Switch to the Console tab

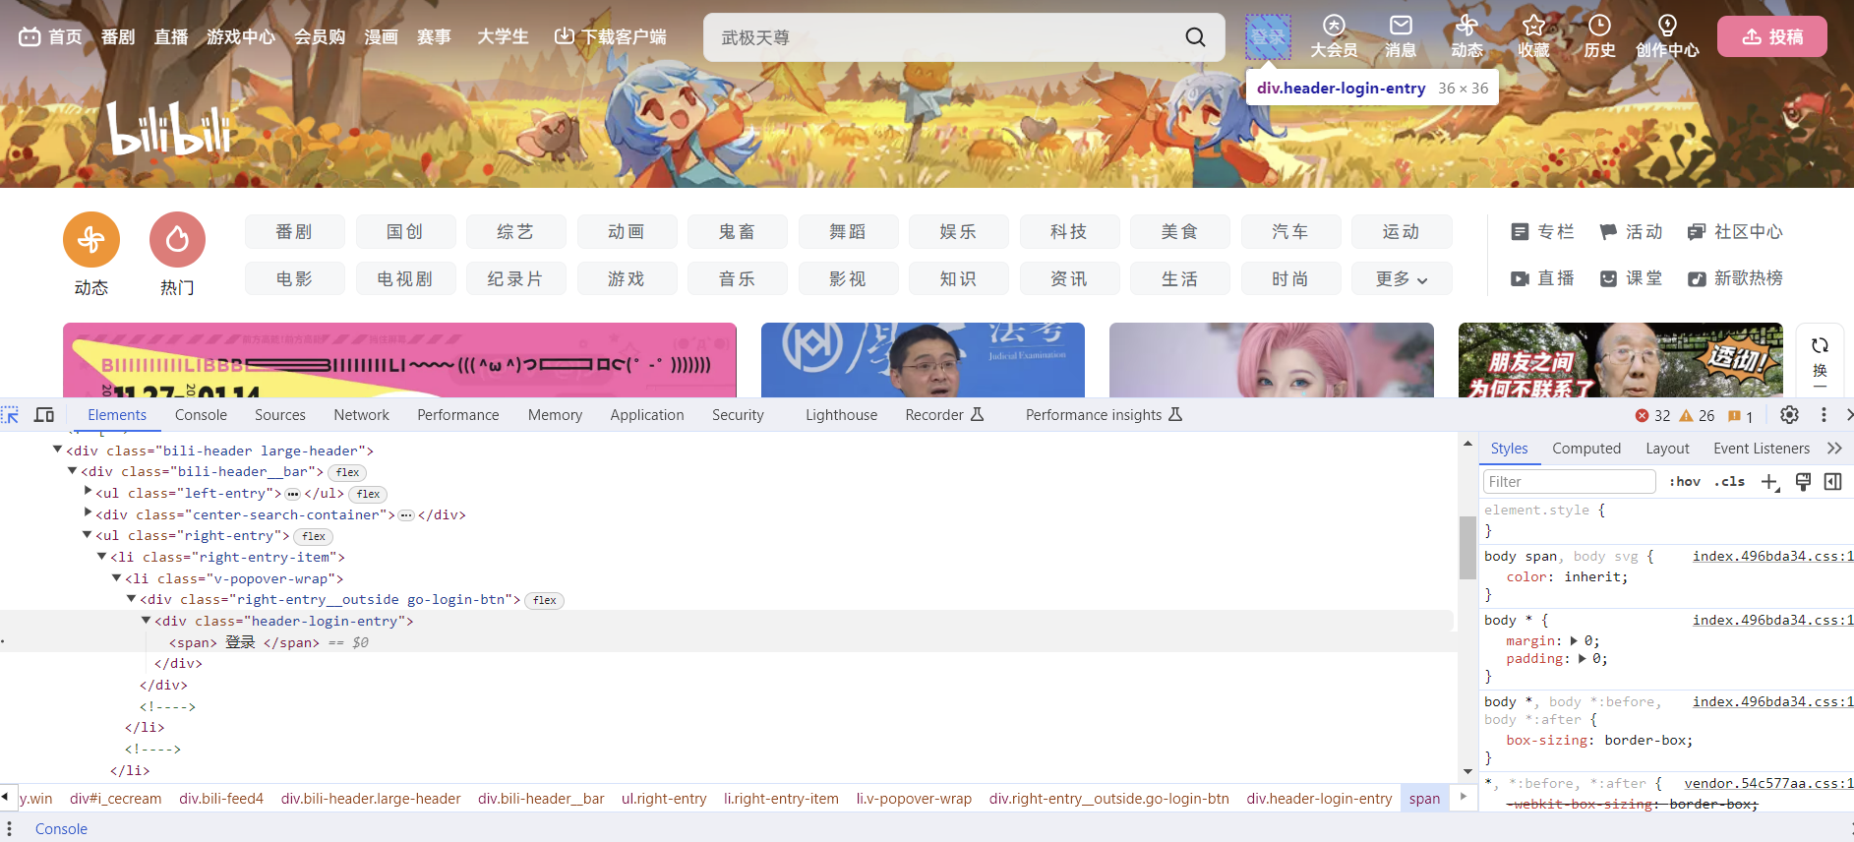(x=201, y=415)
